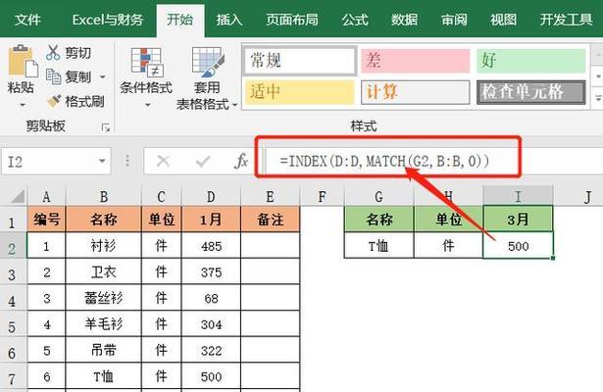This screenshot has height=392, width=603.
Task: Switch to the 视图 View tab
Action: (x=503, y=20)
